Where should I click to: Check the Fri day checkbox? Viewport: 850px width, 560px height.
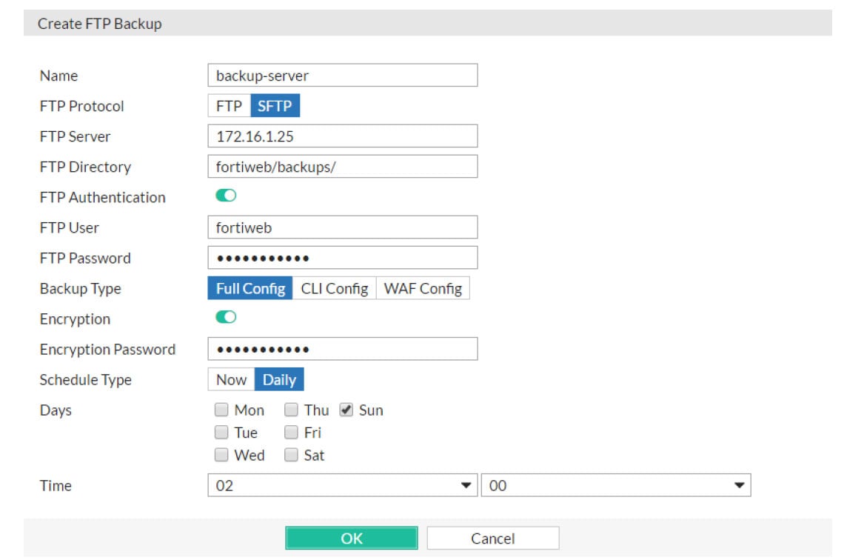(x=291, y=432)
